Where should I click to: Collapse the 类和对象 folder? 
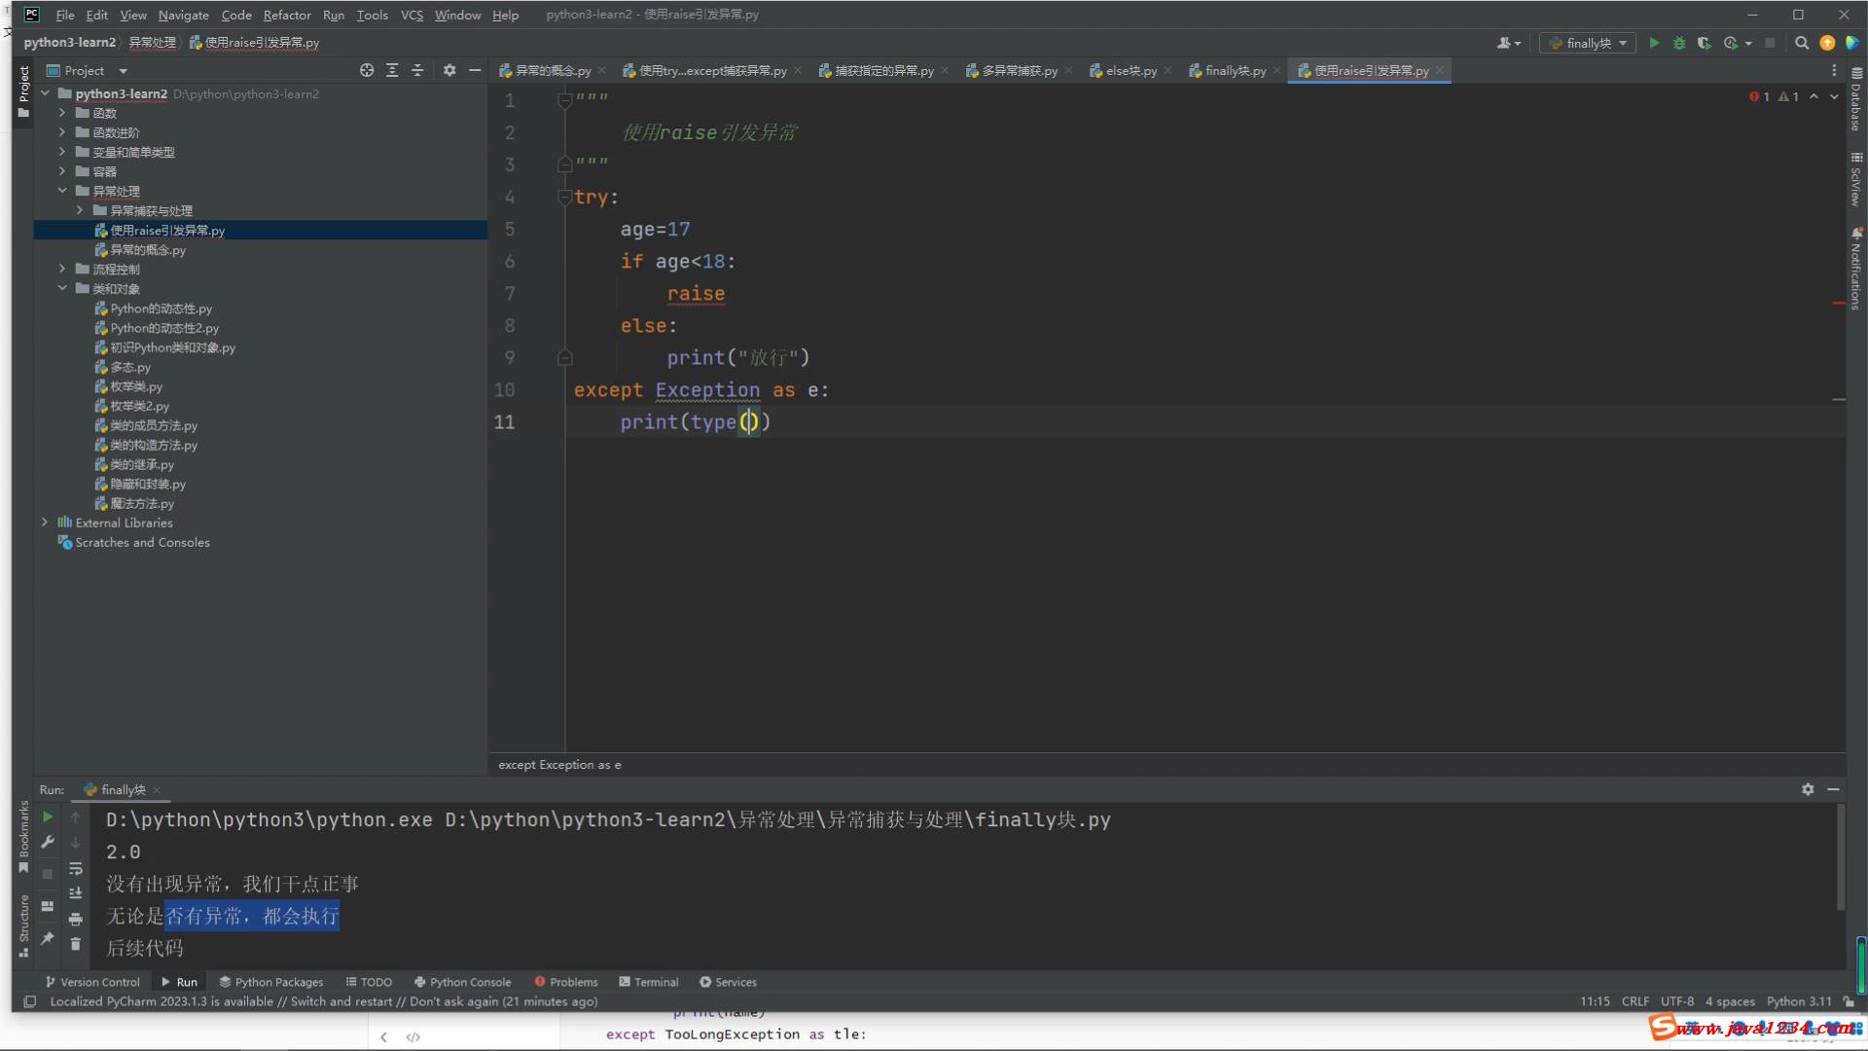click(x=62, y=288)
